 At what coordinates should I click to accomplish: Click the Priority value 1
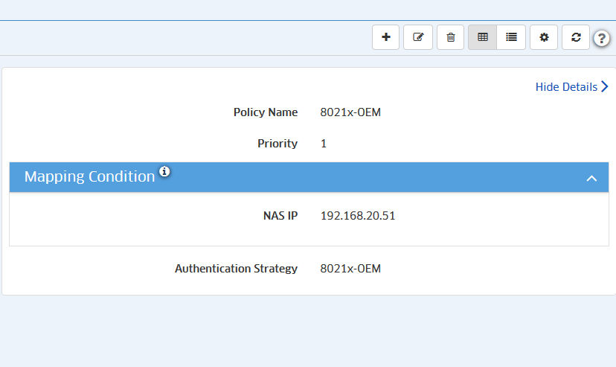pyautogui.click(x=324, y=144)
